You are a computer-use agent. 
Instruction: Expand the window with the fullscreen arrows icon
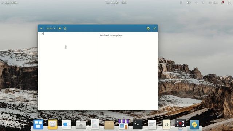154,28
